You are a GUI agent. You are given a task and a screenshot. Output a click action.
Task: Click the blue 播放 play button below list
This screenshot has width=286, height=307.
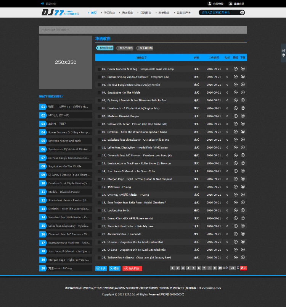(115, 268)
